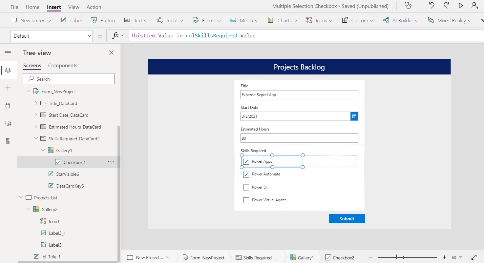484x263 pixels.
Task: Open the Insert pane via the plus icon
Action: pyautogui.click(x=8, y=88)
